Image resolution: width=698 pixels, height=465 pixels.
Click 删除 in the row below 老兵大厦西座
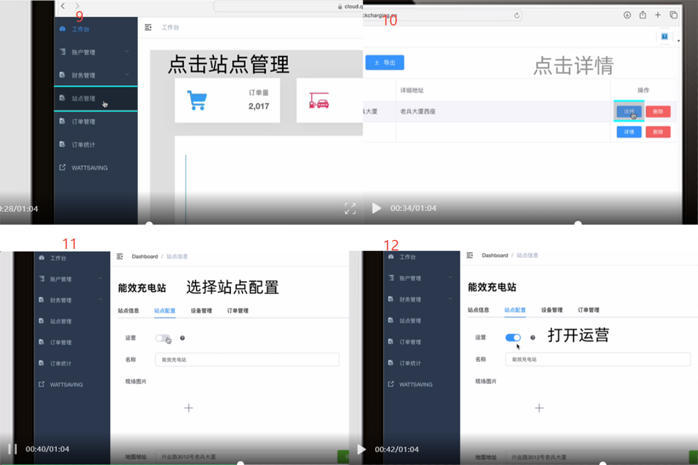point(658,132)
